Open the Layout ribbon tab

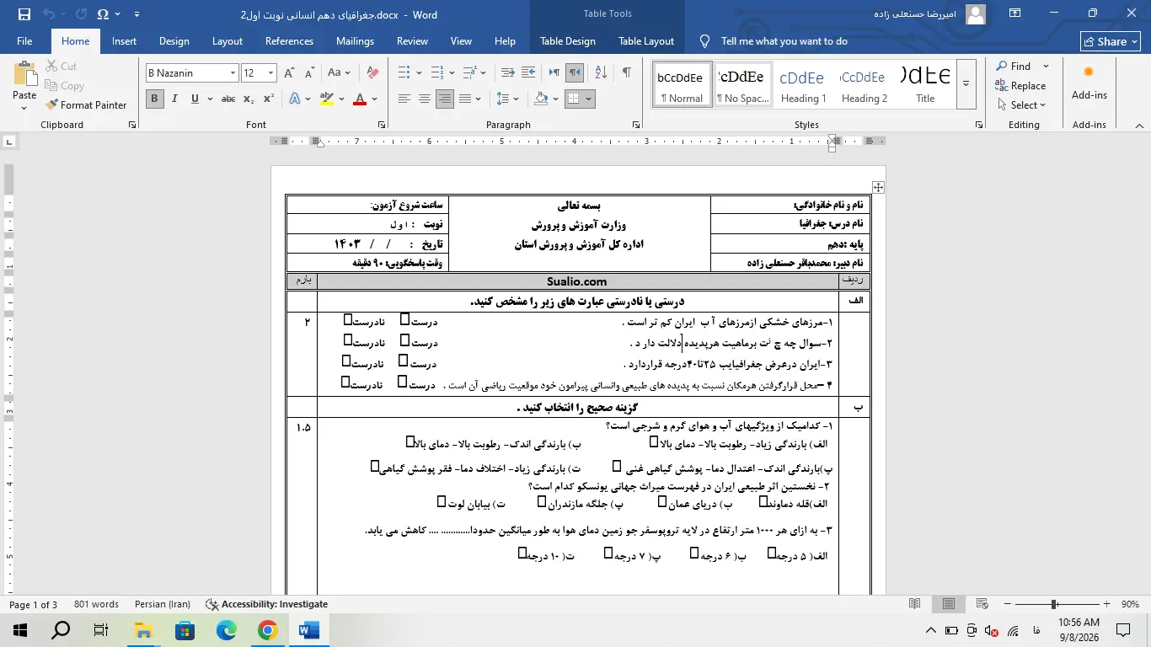(x=228, y=41)
